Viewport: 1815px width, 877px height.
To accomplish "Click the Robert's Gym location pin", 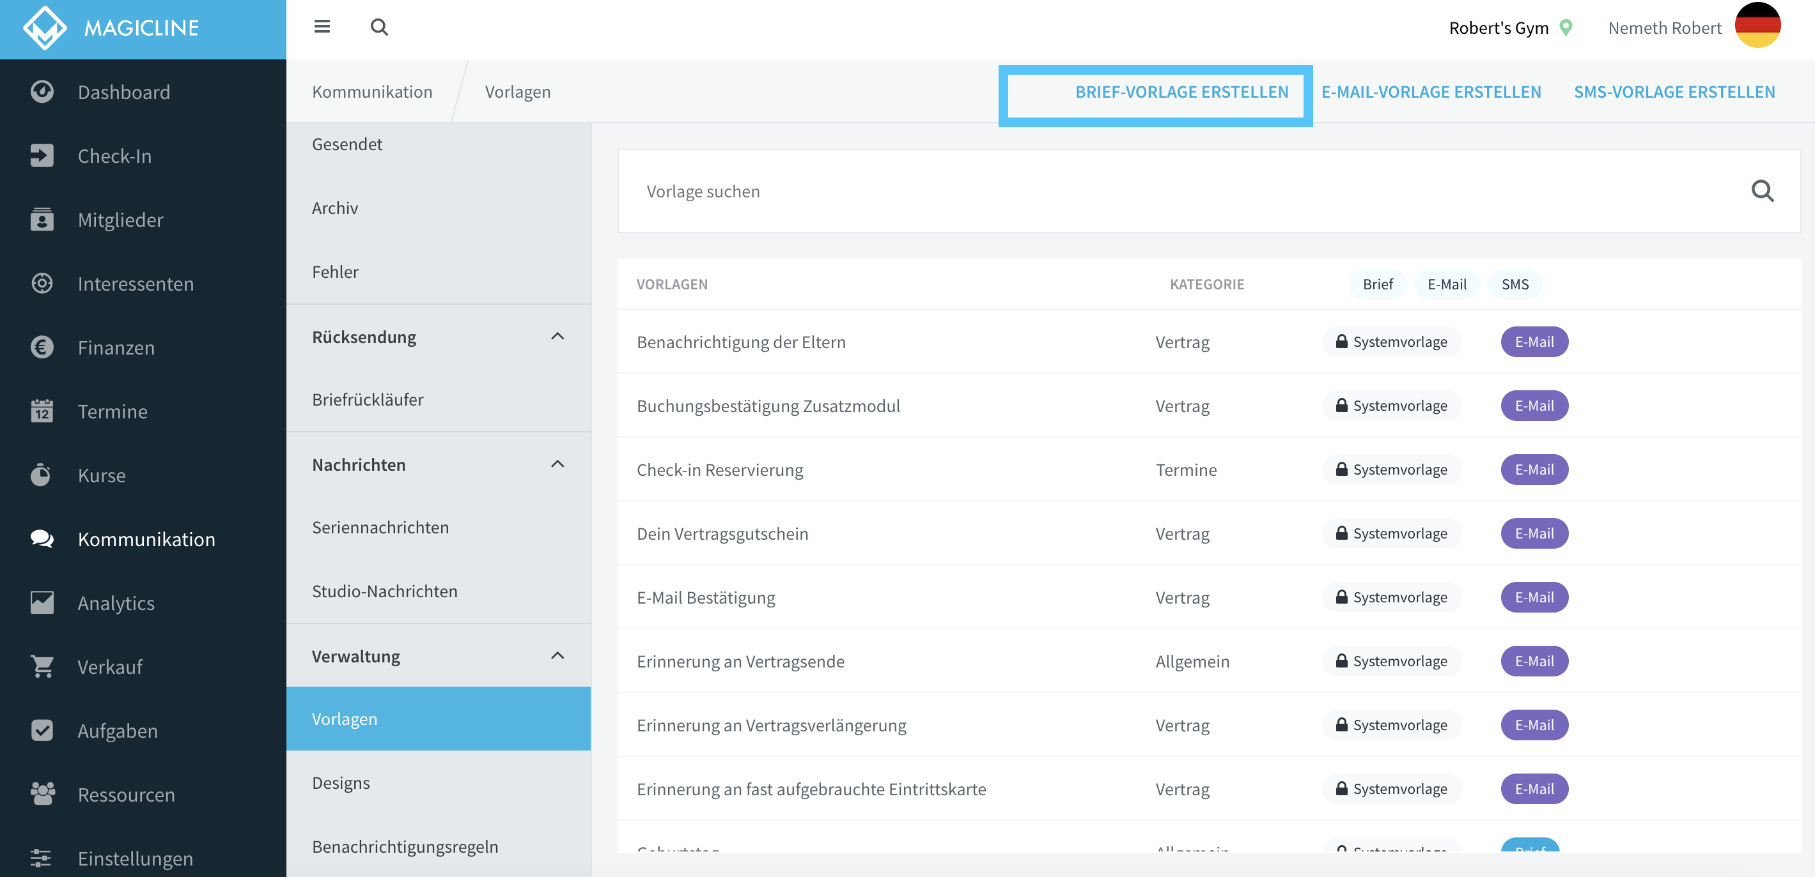I will click(x=1566, y=27).
